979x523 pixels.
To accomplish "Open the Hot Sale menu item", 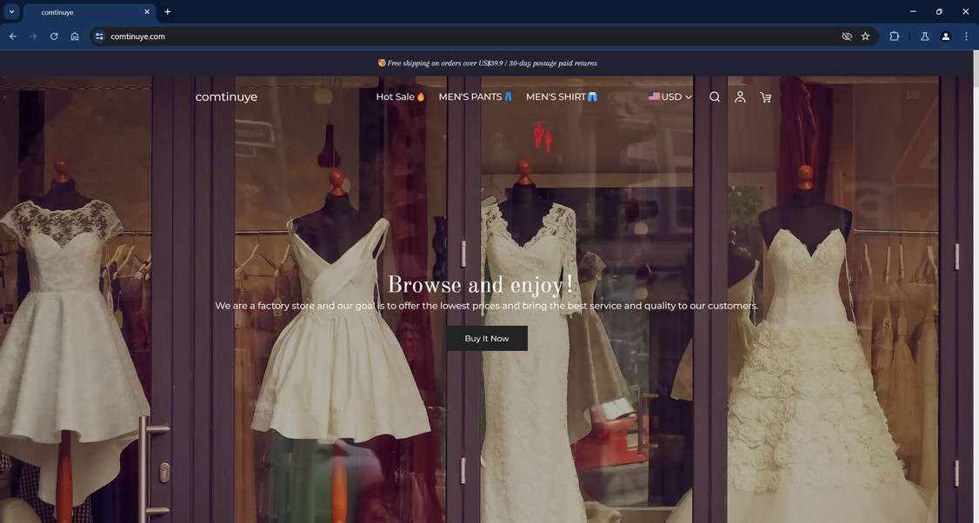I will coord(400,97).
